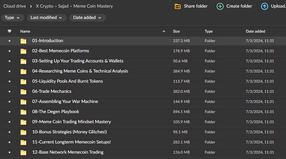
Task: Click the Name column sort arrow
Action: coord(164,31)
